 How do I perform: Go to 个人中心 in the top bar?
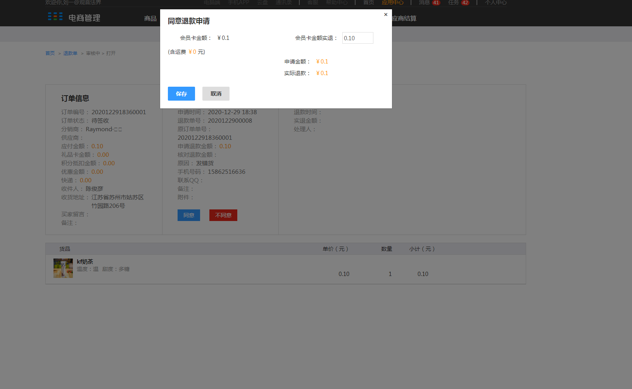pyautogui.click(x=496, y=2)
